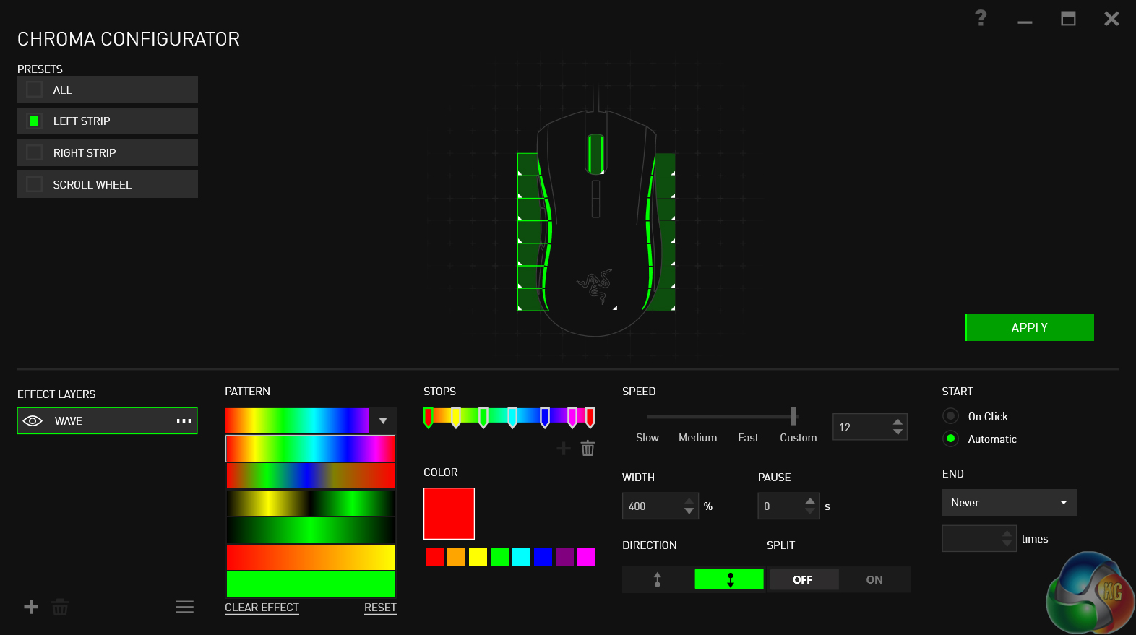Screen dimensions: 1136x635
Task: Expand the pattern gradient dropdown
Action: click(383, 420)
